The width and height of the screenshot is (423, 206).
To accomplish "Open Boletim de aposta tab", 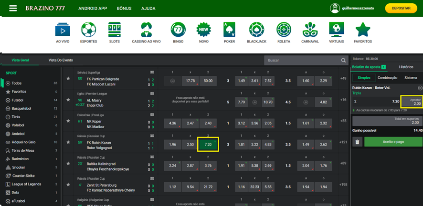I will click(x=369, y=67).
